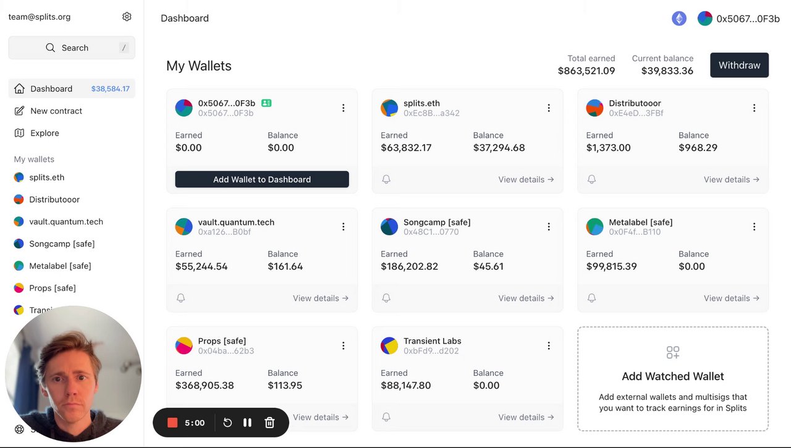This screenshot has height=448, width=791.
Task: Open settings gear next to team email
Action: pos(127,17)
